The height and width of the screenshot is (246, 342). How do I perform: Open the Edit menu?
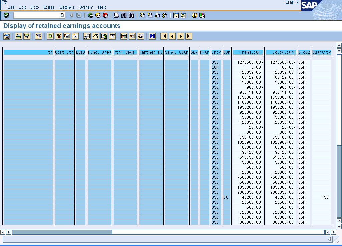(22, 7)
